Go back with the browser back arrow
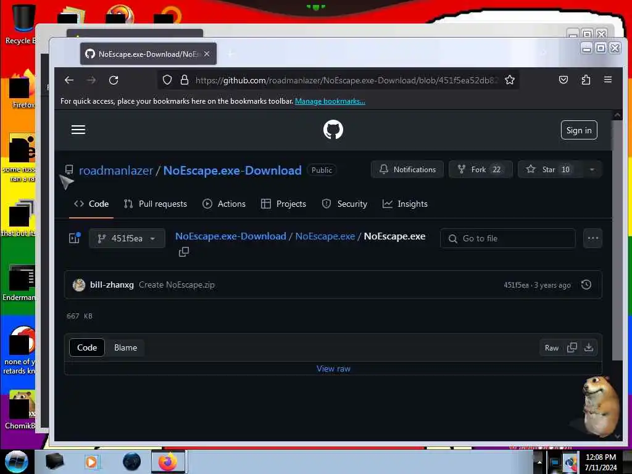This screenshot has height=474, width=632. pos(69,80)
